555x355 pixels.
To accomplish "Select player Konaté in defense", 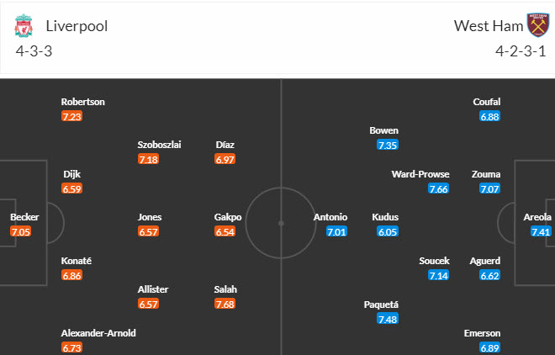I will [77, 261].
